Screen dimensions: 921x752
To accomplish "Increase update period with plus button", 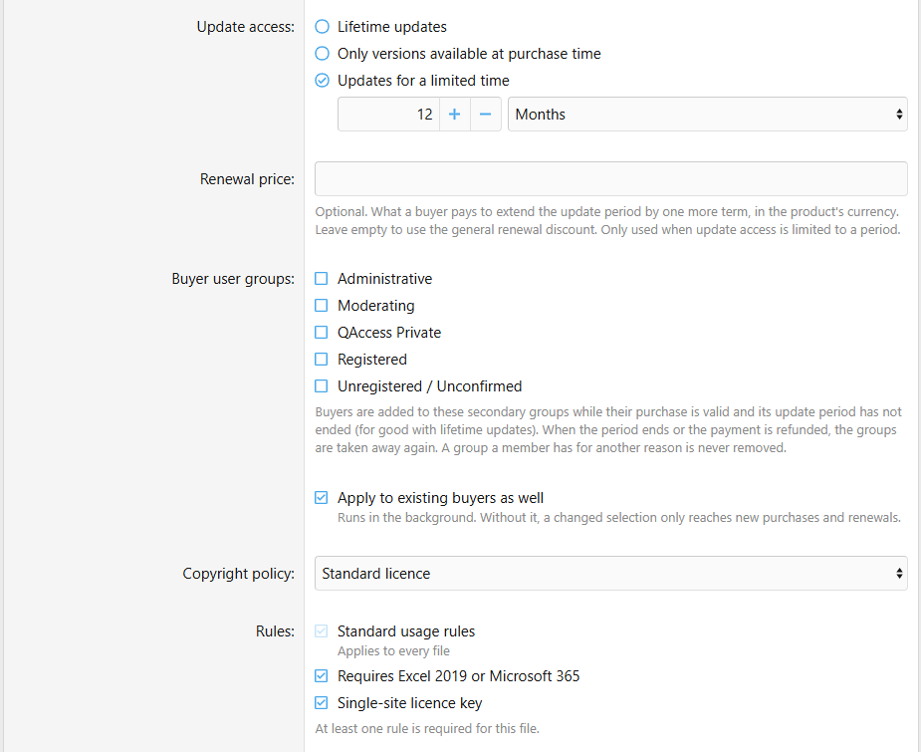I will tap(455, 114).
